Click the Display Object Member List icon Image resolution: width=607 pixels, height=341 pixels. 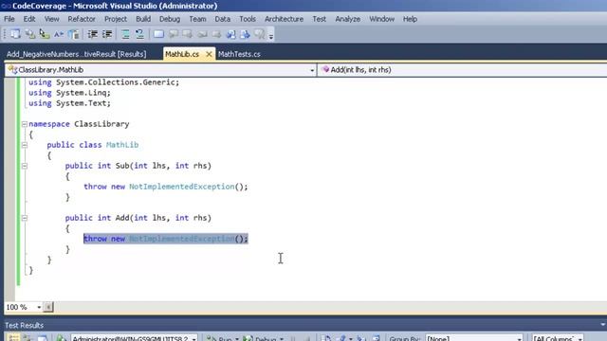point(15,34)
